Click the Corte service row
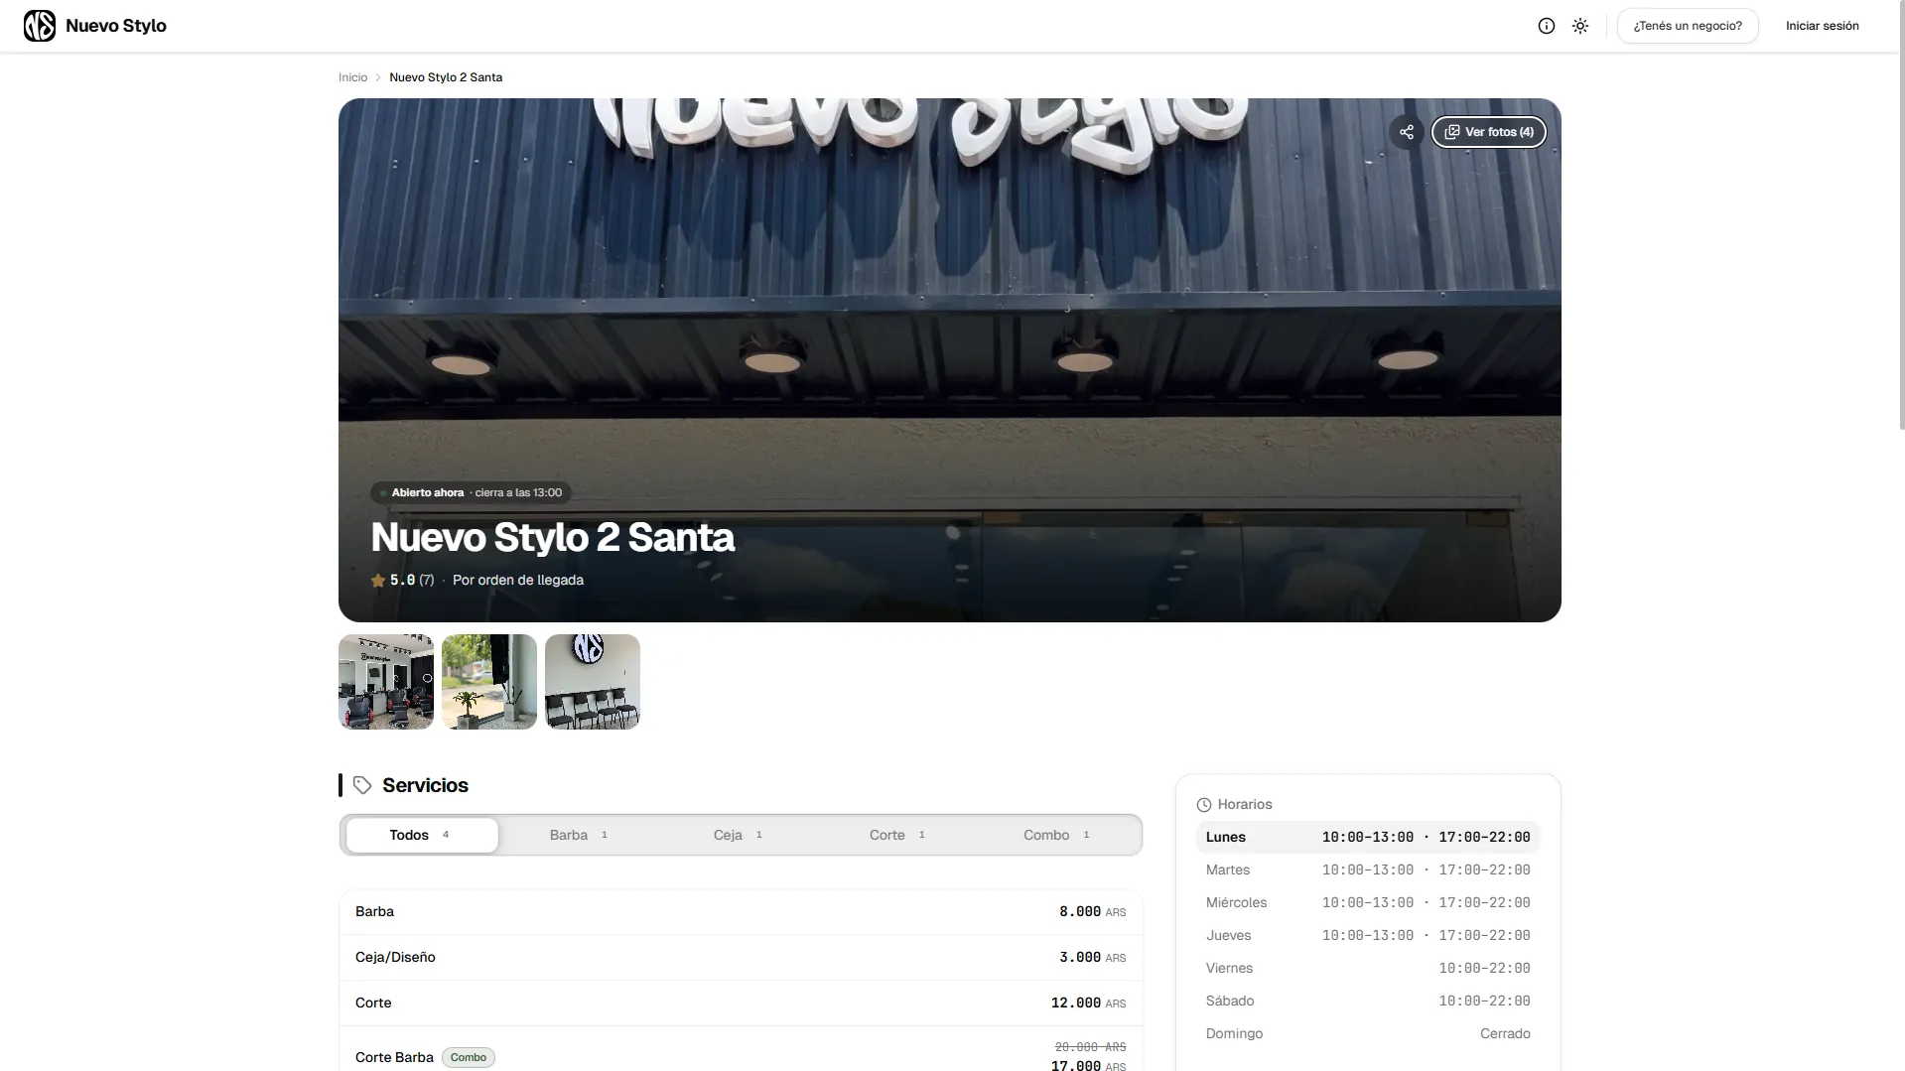 click(741, 1003)
